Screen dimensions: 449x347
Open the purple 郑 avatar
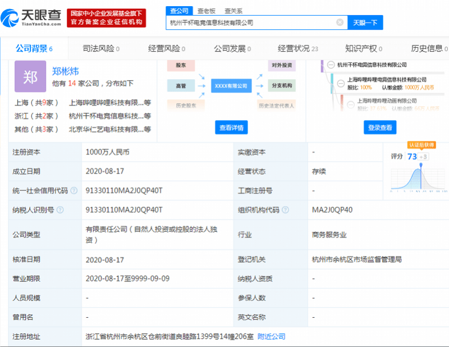click(30, 76)
